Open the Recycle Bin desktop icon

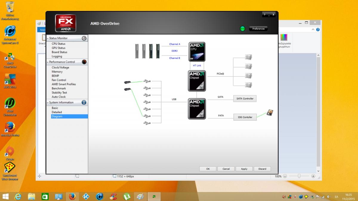click(10, 10)
